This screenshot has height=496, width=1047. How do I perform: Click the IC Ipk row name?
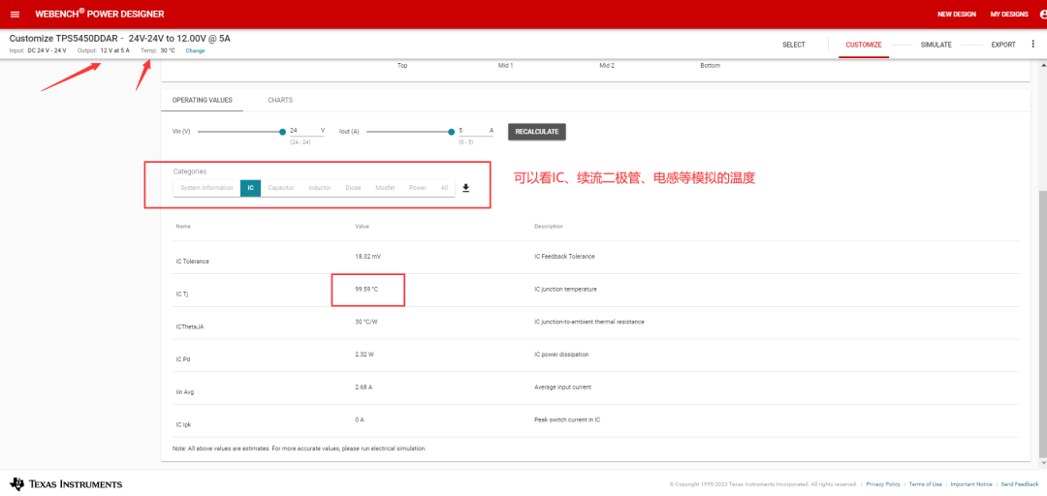coord(184,424)
